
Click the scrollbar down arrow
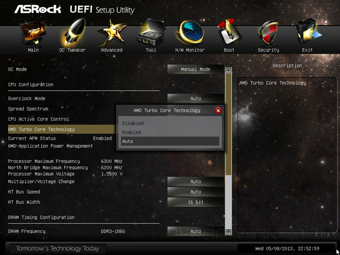click(228, 232)
